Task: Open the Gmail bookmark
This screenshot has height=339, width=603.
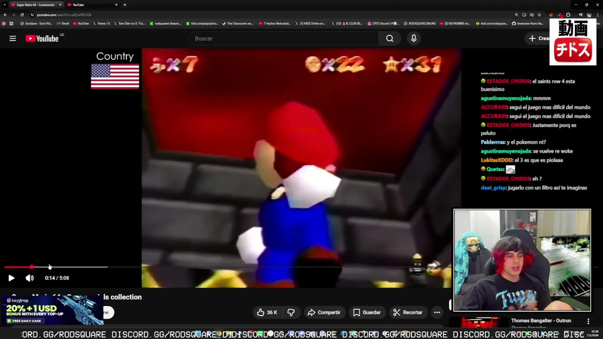Action: (x=63, y=23)
